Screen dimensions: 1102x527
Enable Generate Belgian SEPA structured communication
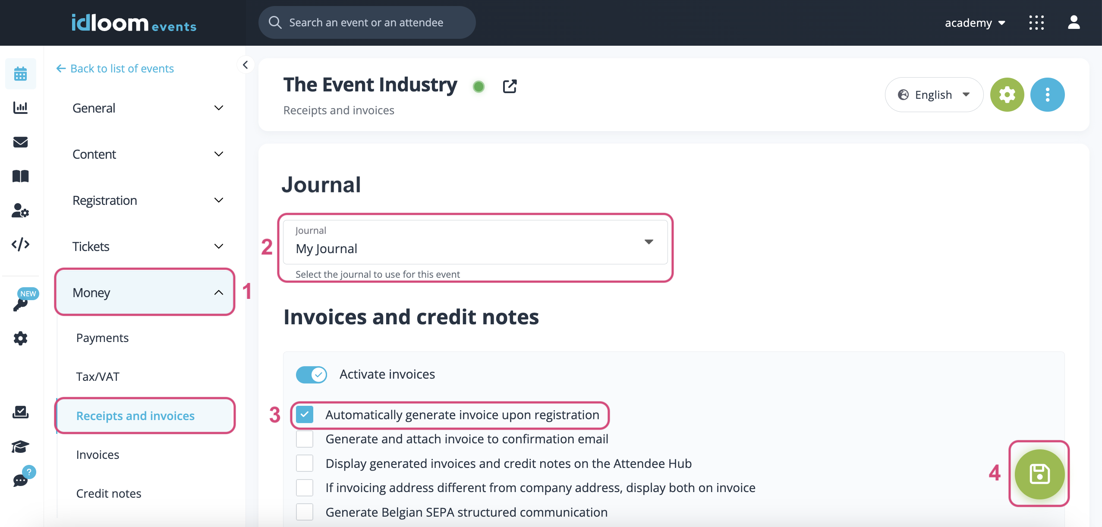pyautogui.click(x=305, y=512)
